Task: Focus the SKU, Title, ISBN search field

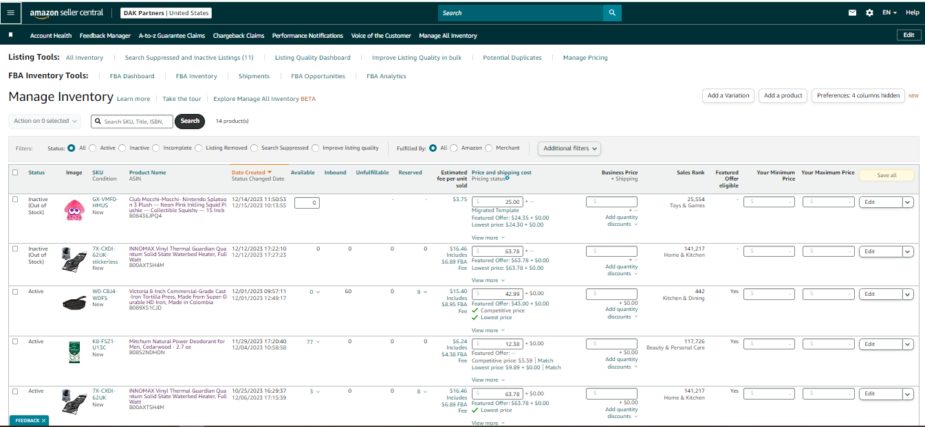Action: click(x=132, y=122)
